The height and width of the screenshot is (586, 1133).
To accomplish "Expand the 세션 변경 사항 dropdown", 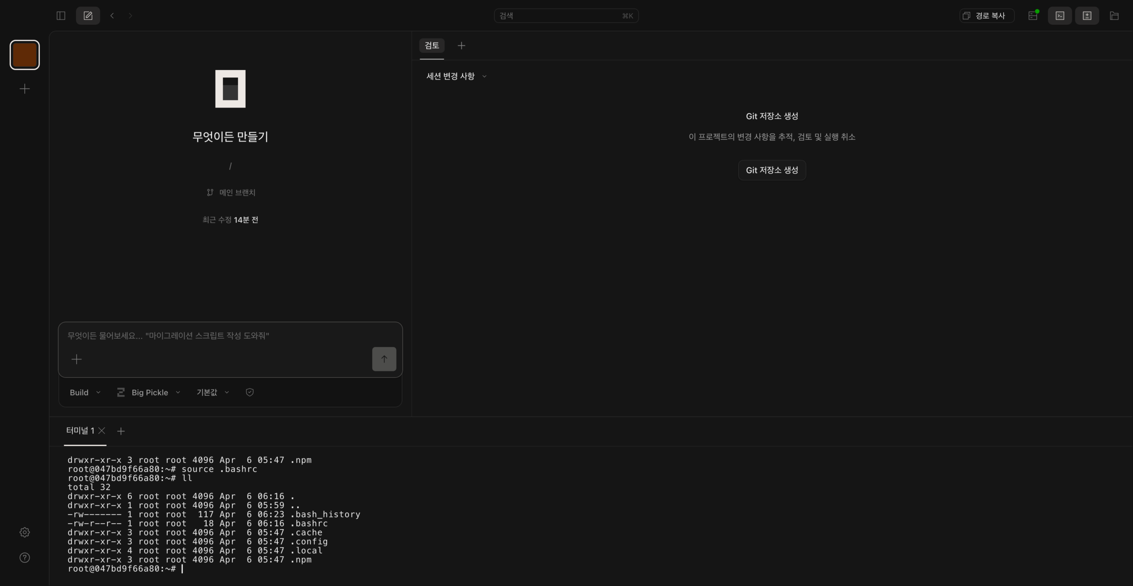I will point(456,76).
